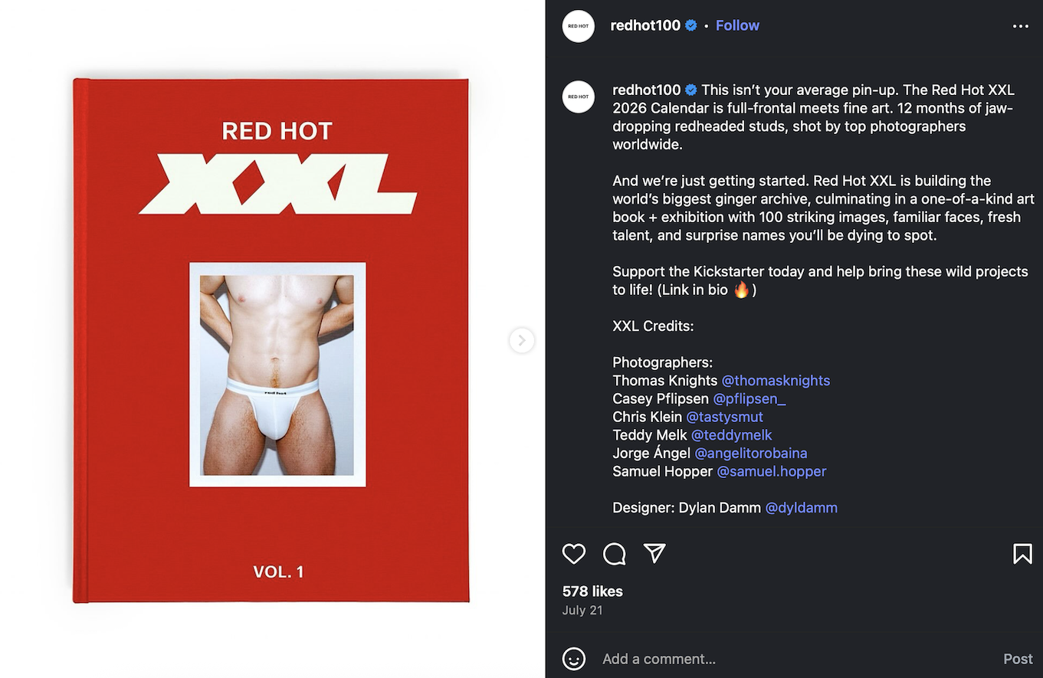Share post with paper plane icon
1043x678 pixels.
654,553
